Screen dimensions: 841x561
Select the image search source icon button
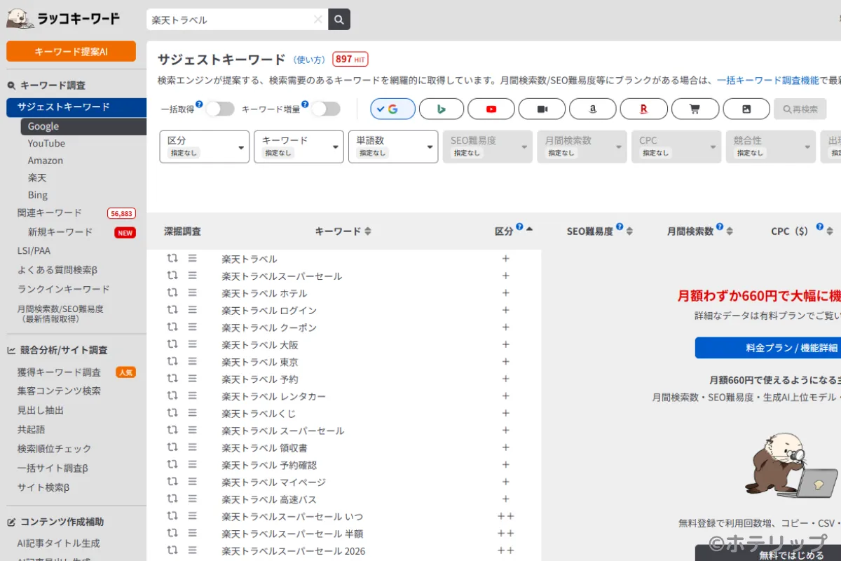coord(746,109)
